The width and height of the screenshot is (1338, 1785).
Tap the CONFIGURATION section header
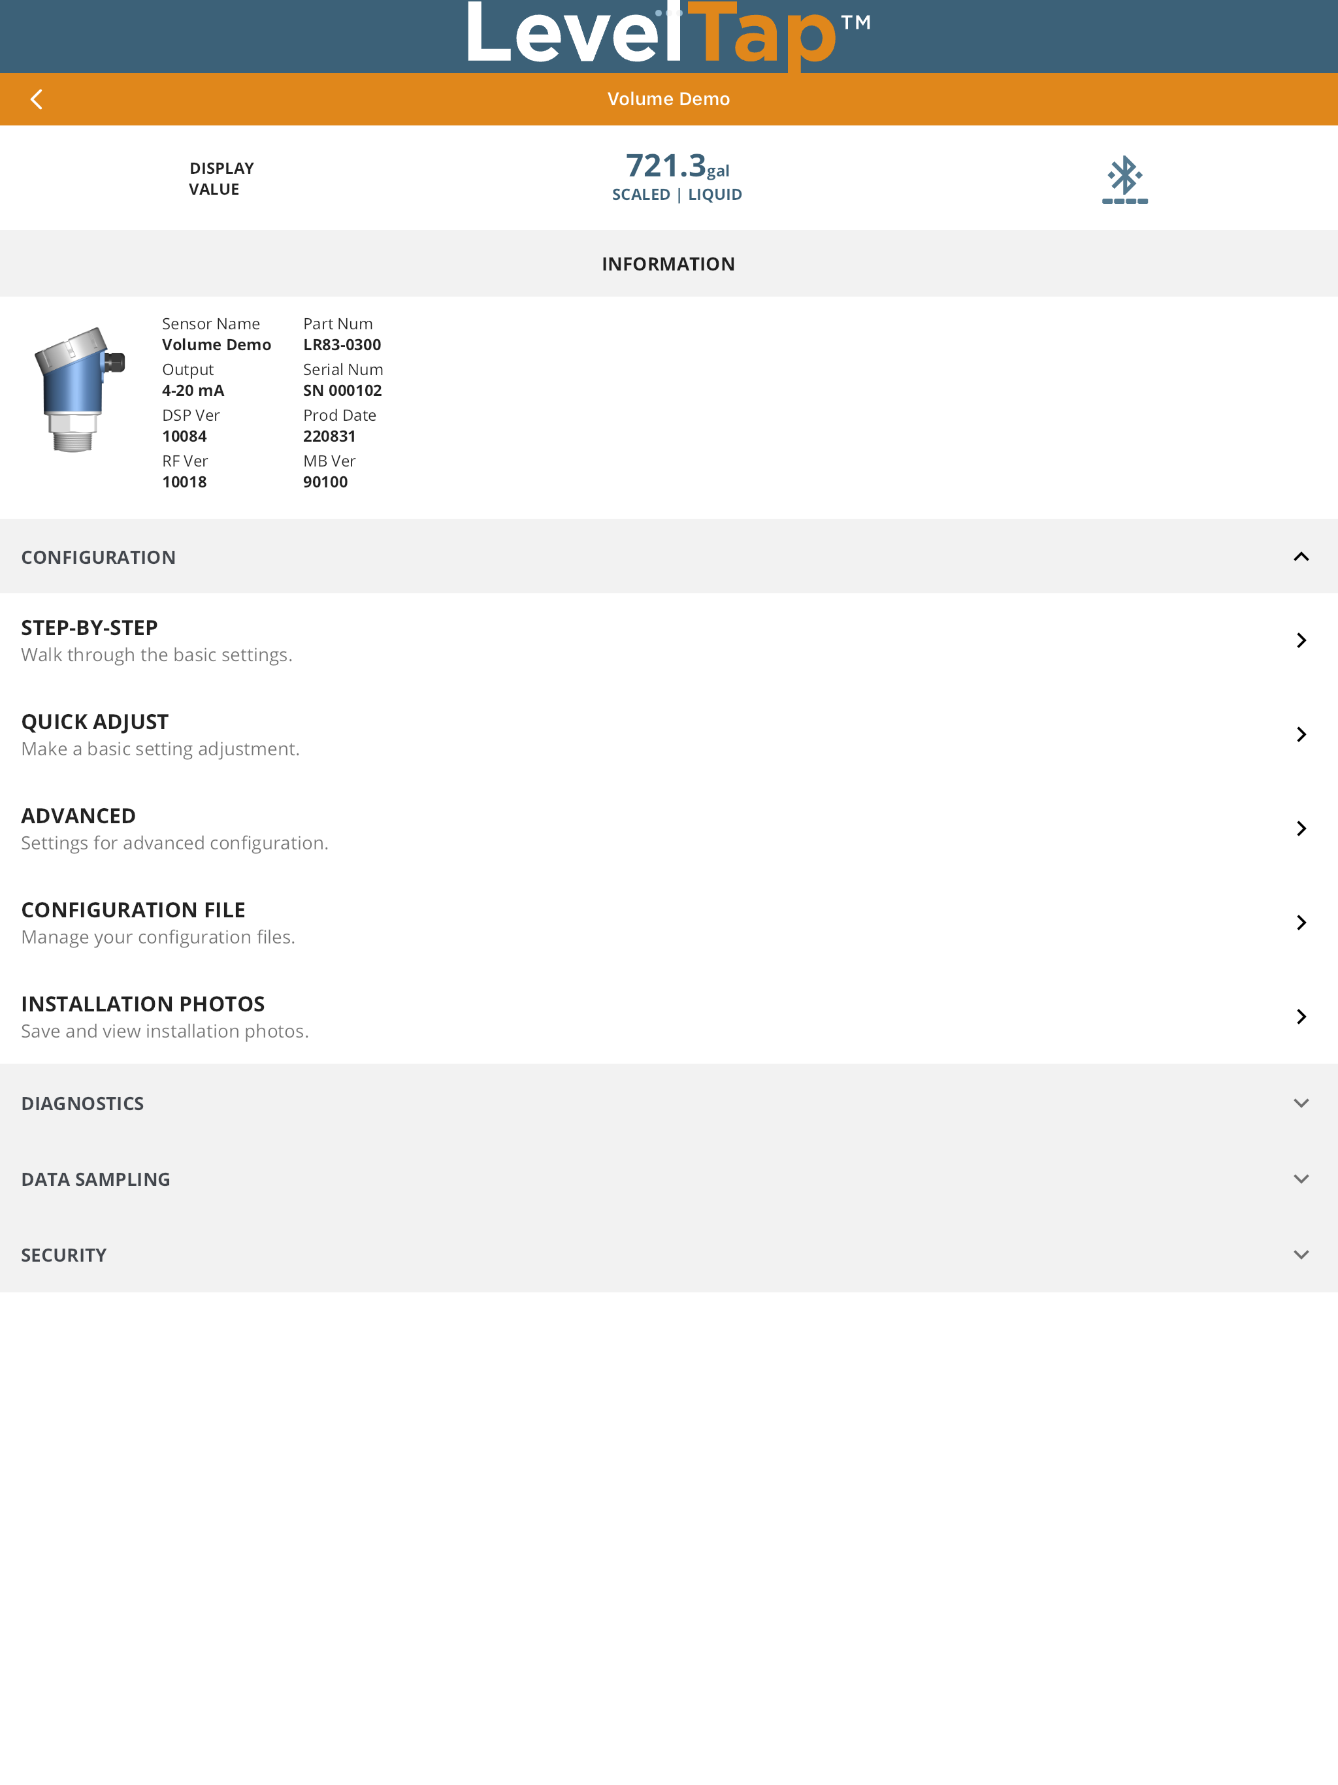(669, 557)
